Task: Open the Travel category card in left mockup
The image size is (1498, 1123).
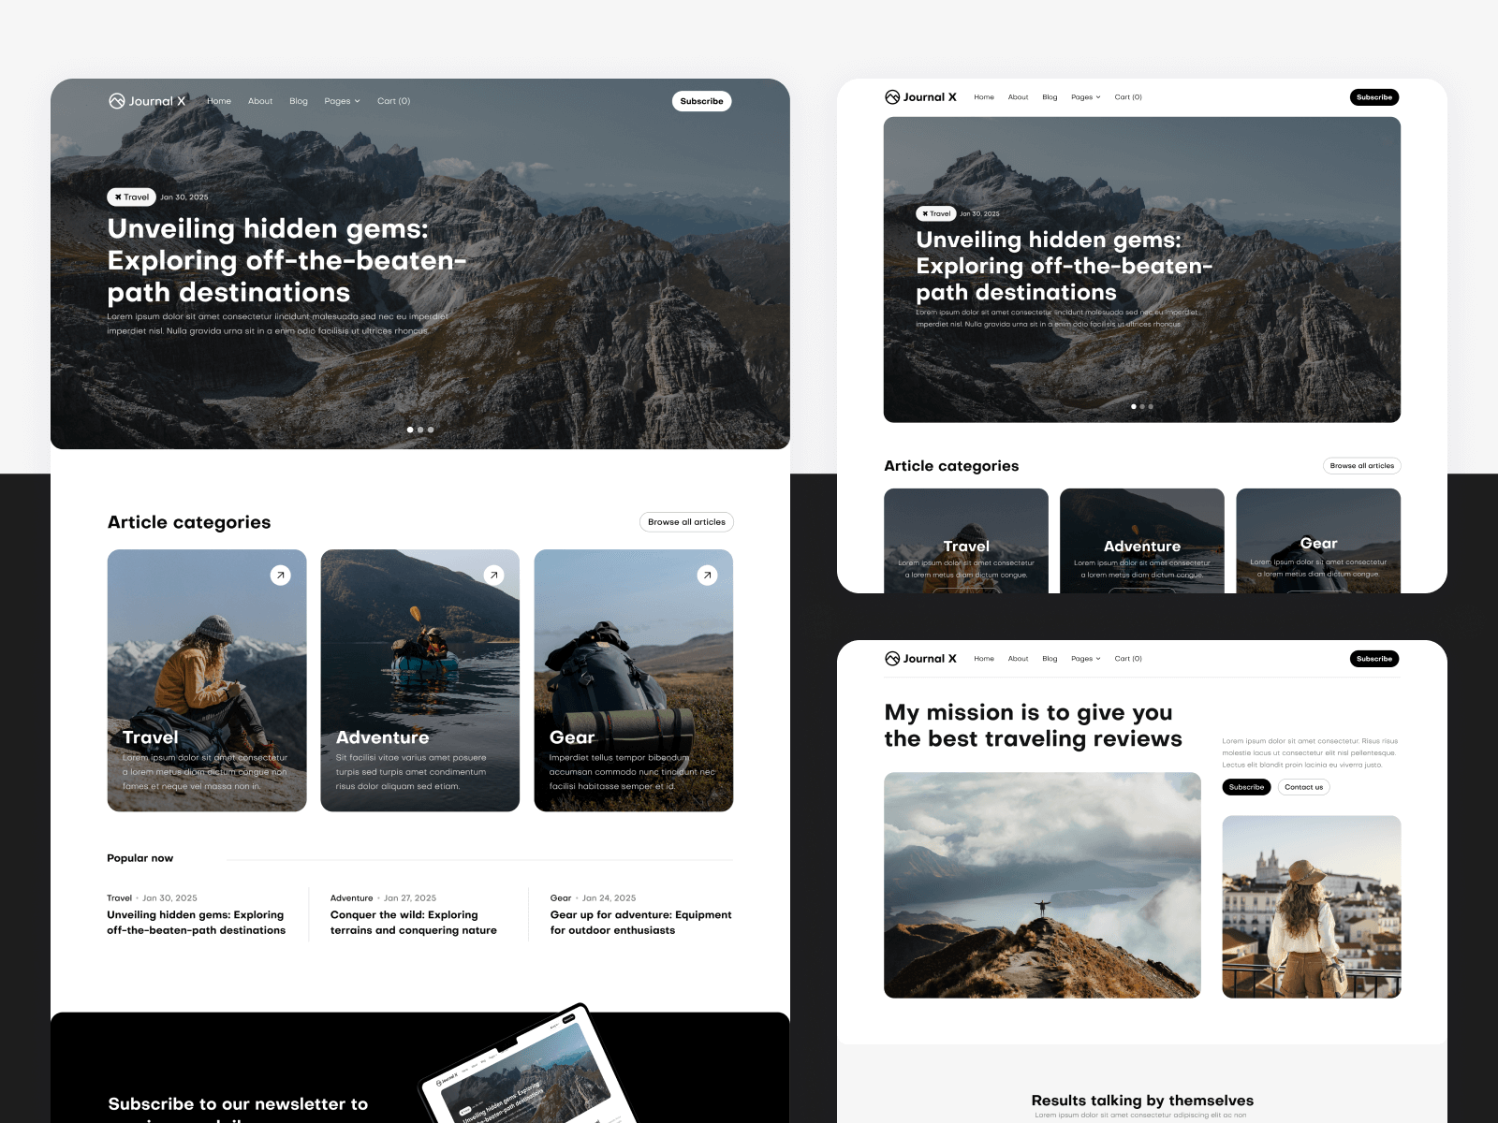Action: [207, 680]
